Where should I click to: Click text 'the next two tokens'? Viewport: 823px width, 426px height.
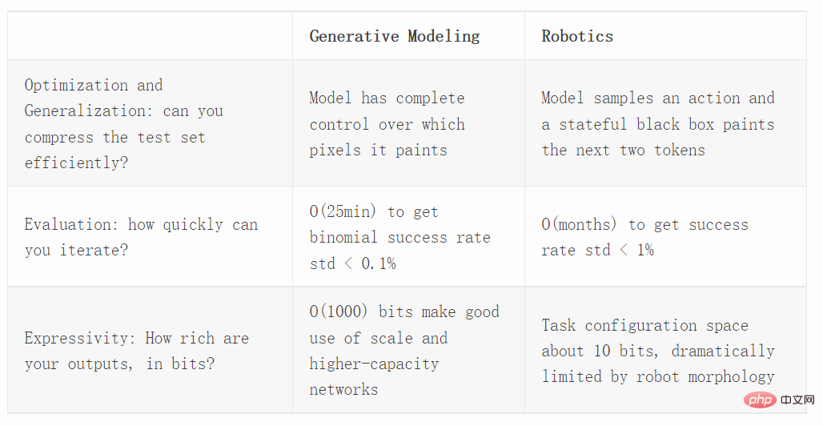(x=623, y=151)
